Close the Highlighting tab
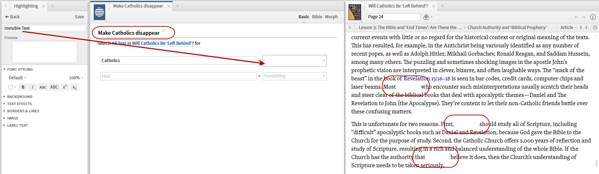The image size is (599, 174). point(44,6)
